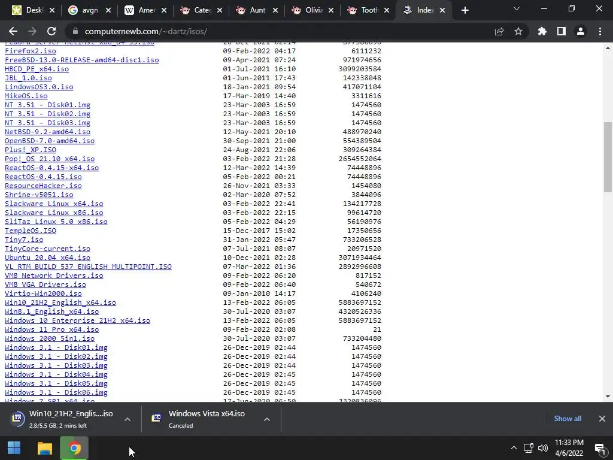
Task: Click the Chrome taskbar icon
Action: point(74,448)
